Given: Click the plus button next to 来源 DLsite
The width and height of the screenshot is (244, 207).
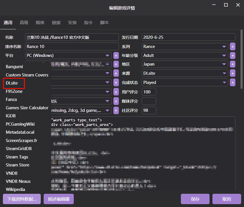Looking at the screenshot, I should (233, 73).
